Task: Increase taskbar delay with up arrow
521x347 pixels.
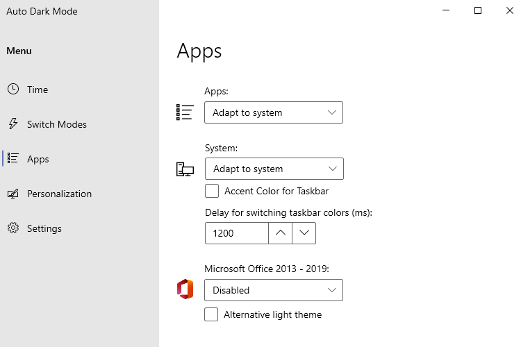Action: (281, 233)
